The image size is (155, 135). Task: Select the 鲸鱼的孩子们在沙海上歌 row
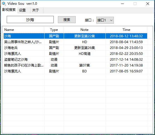75,65
